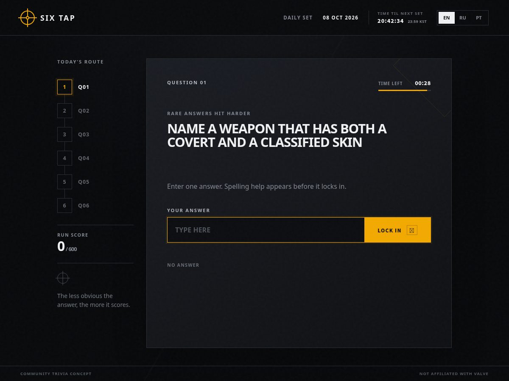Click the 23:59 KST text

[417, 22]
